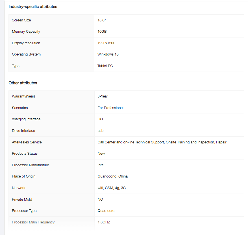Click the Tablet PC type value

[x=105, y=66]
